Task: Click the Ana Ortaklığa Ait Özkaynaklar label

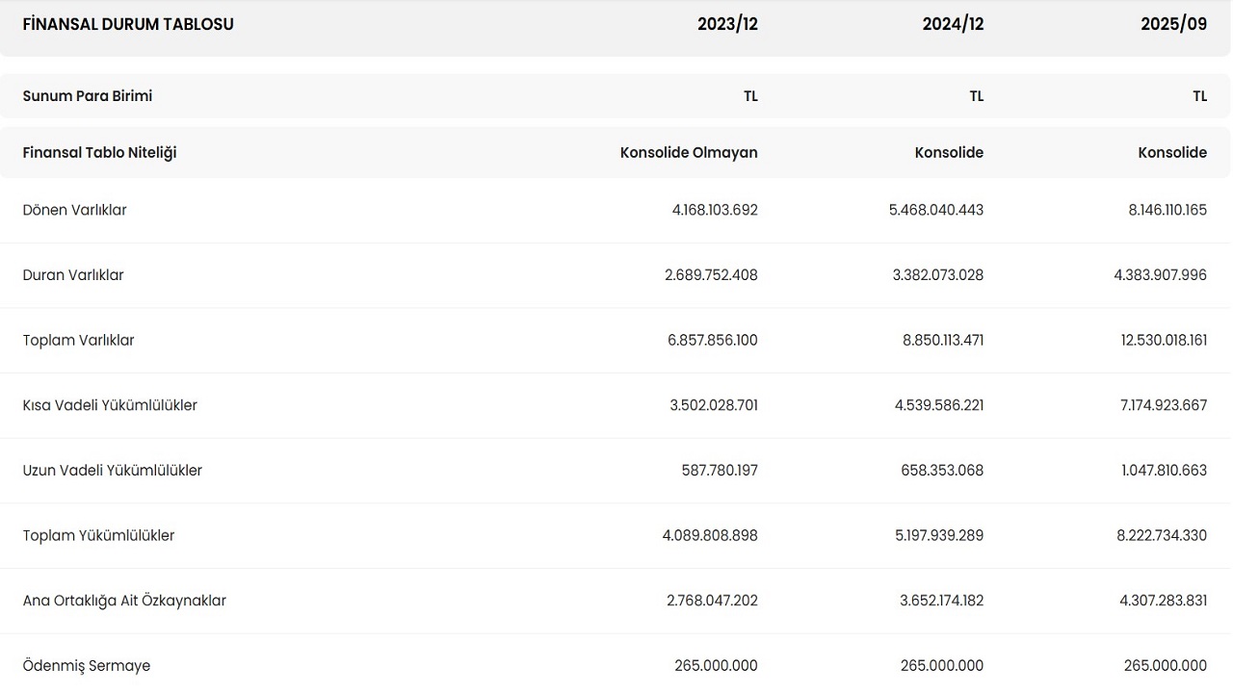Action: [124, 601]
